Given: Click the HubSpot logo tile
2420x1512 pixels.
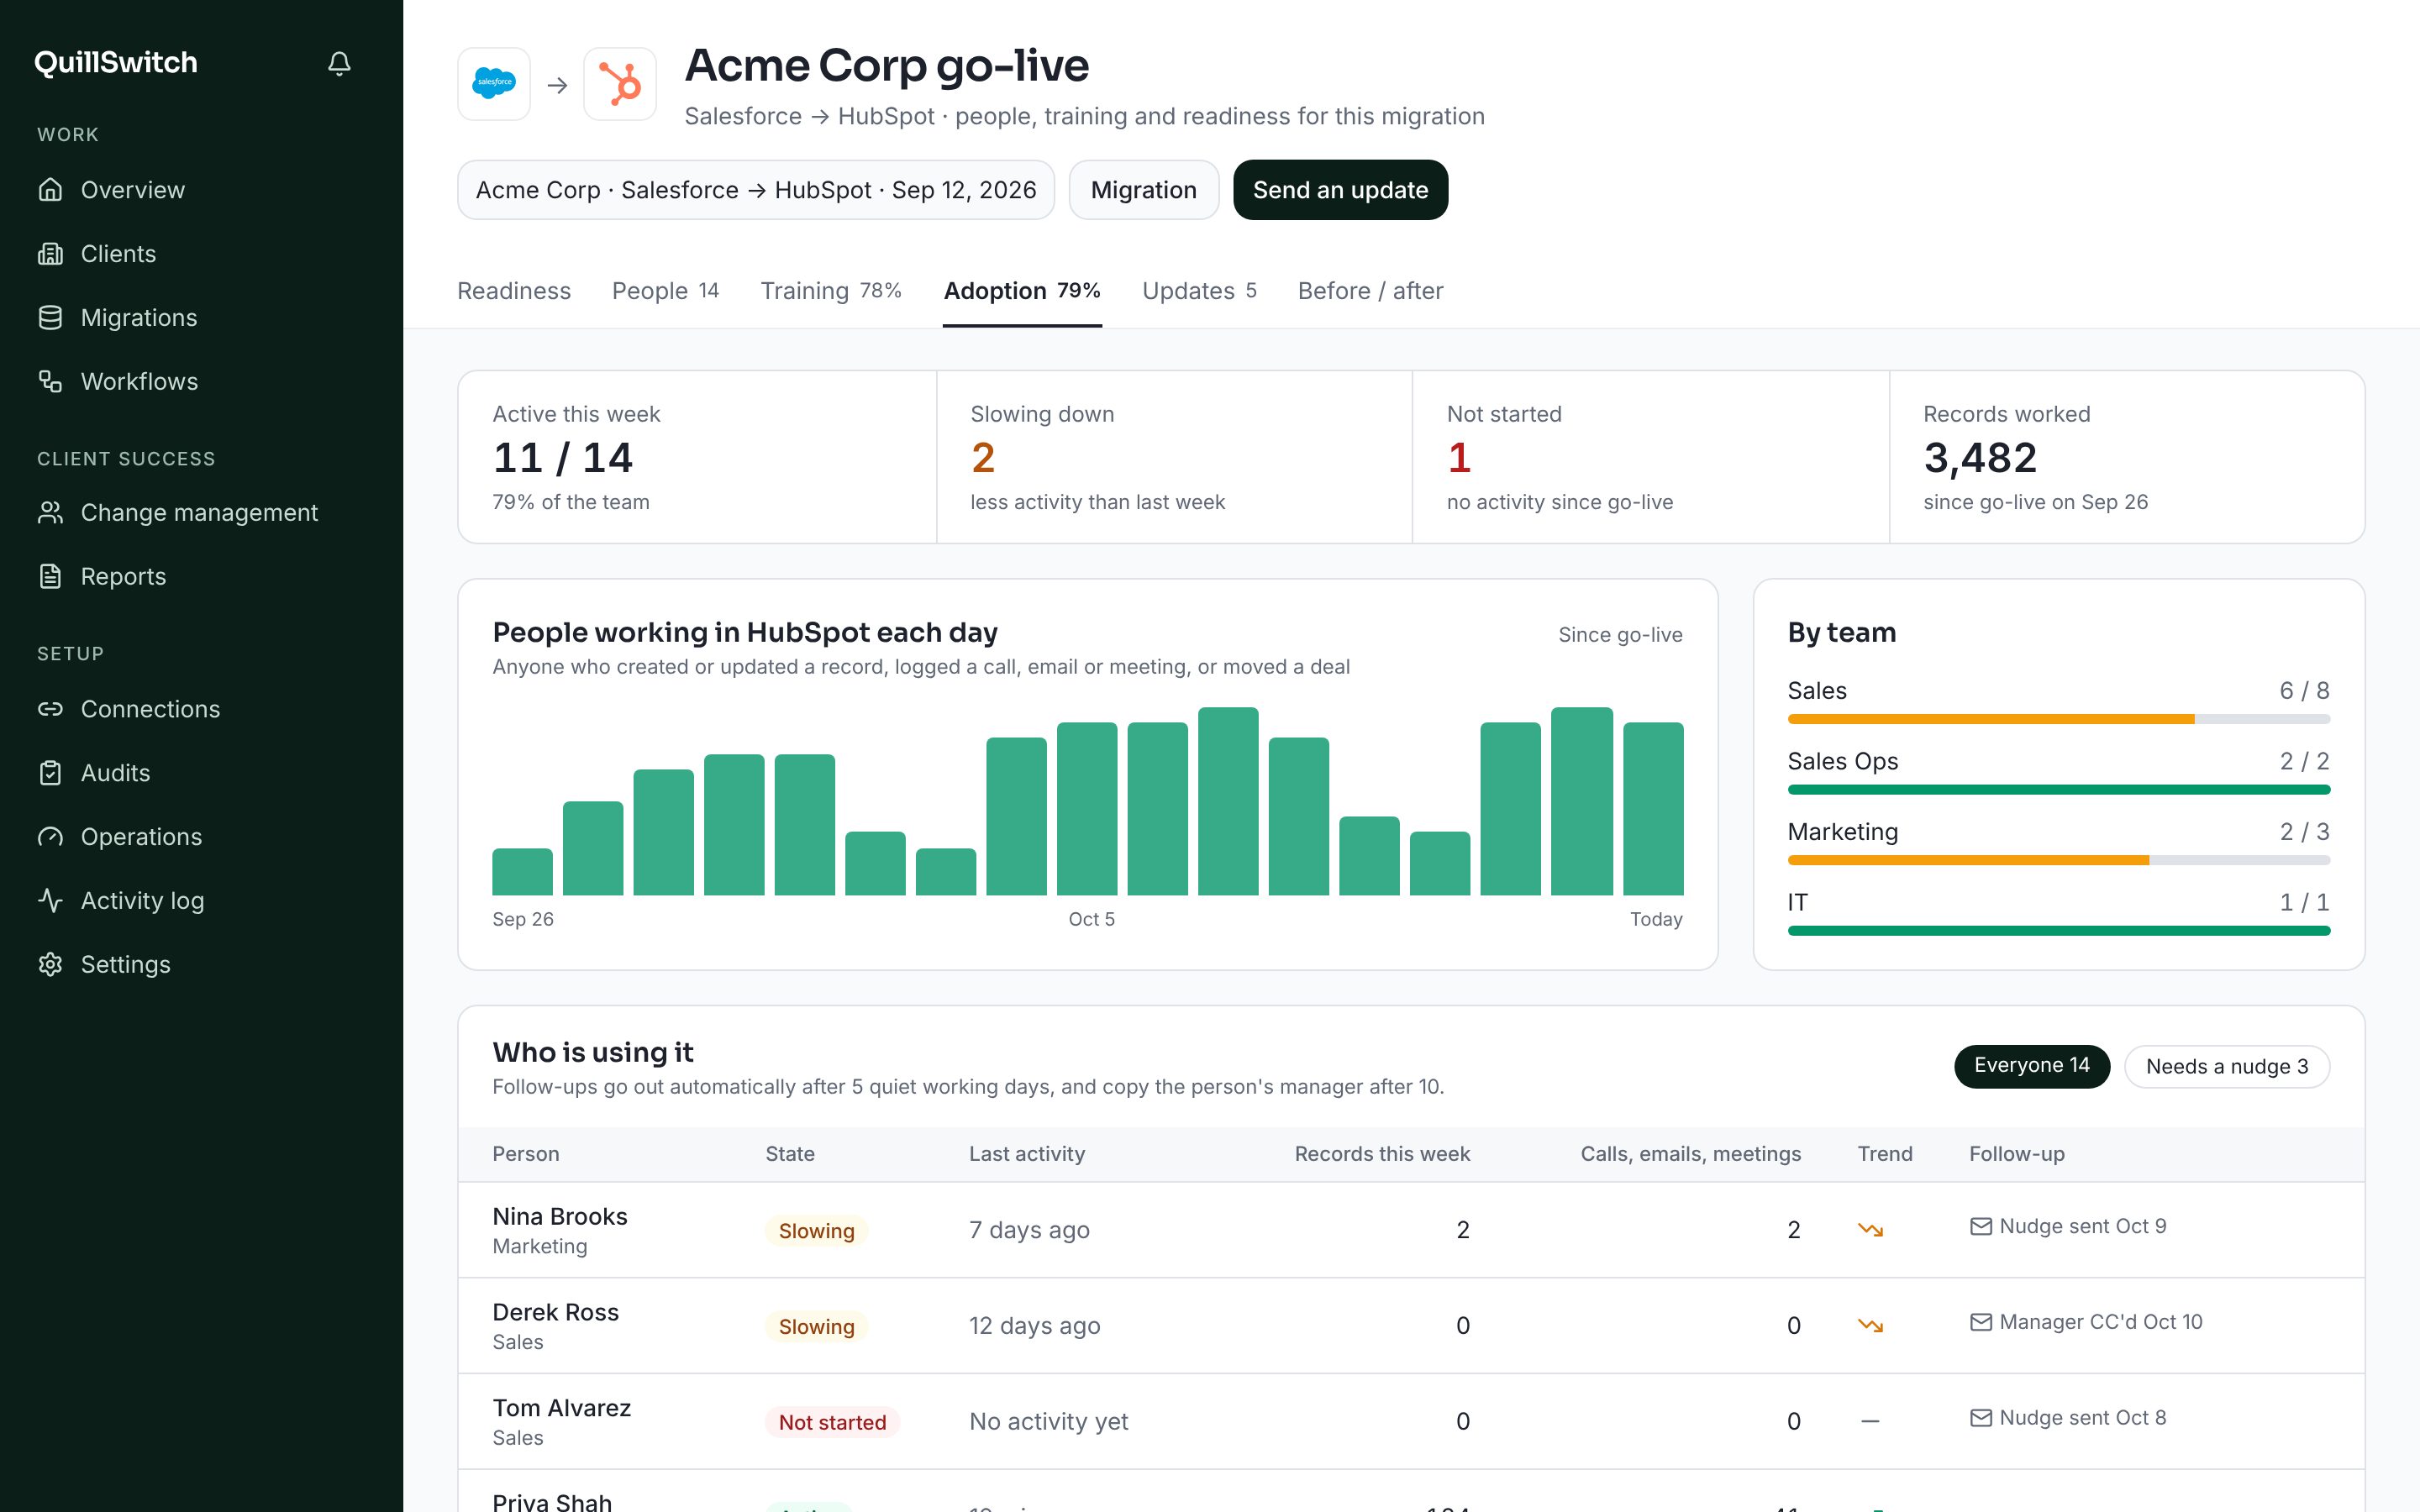Looking at the screenshot, I should point(620,84).
